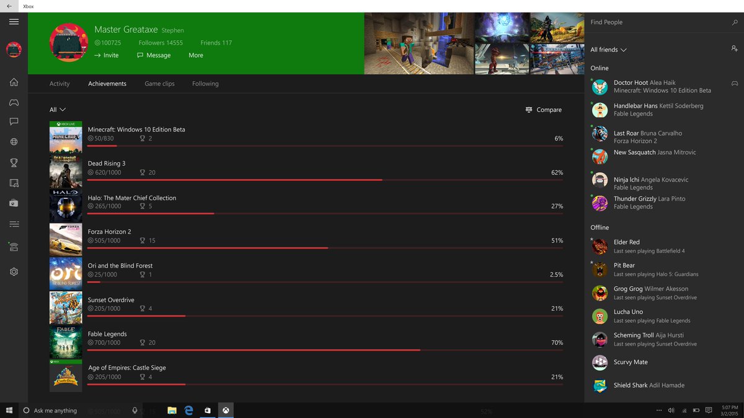Open the OneGuide list icon in sidebar

pos(14,224)
